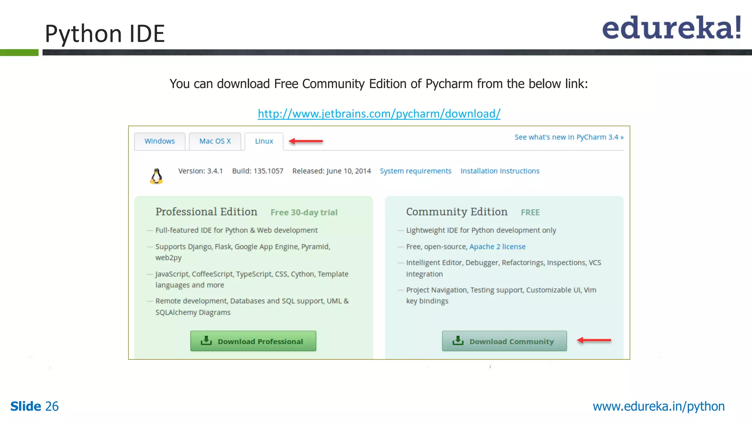752x423 pixels.
Task: Click the Project Navigation, Testing support line
Action: 501,296
